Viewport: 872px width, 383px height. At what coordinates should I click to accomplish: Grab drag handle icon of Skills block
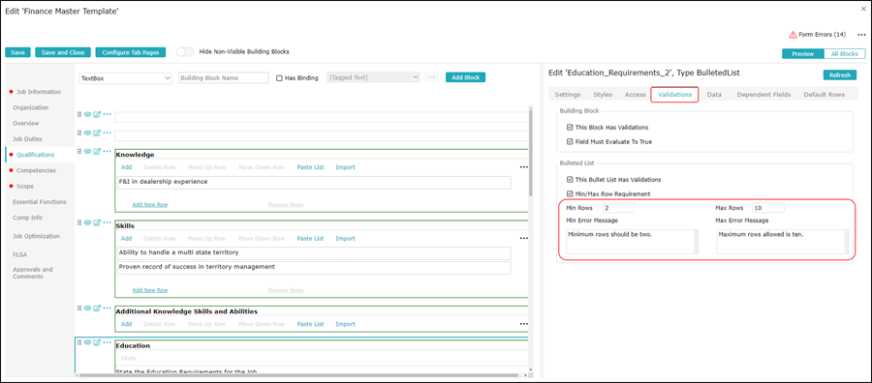tap(79, 222)
